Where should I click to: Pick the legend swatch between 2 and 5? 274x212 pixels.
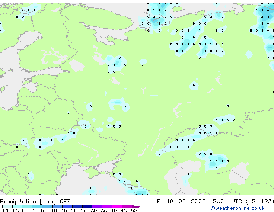(37, 206)
